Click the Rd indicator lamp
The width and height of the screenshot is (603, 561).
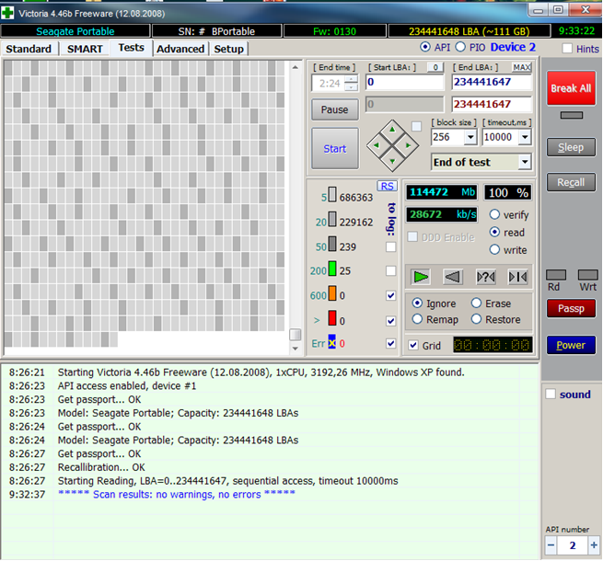pos(556,275)
